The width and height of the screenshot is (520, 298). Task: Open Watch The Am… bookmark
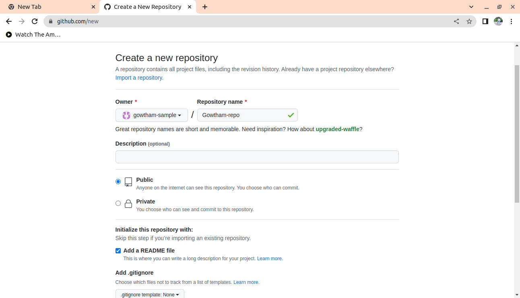click(33, 35)
